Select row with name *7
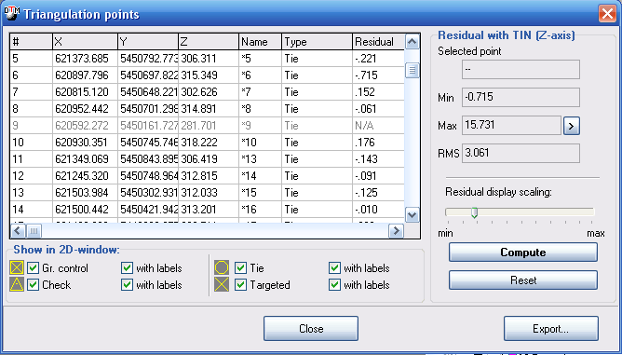 (x=261, y=92)
